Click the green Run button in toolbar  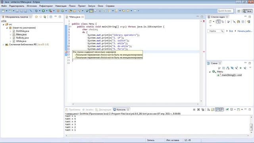click(x=43, y=11)
